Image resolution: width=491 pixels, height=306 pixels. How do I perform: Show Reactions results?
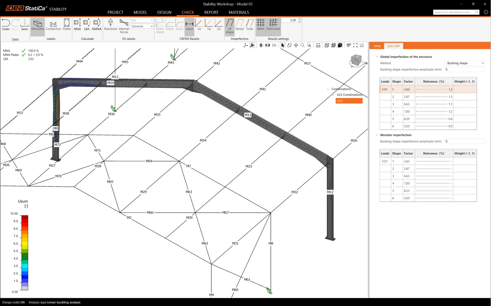point(110,25)
